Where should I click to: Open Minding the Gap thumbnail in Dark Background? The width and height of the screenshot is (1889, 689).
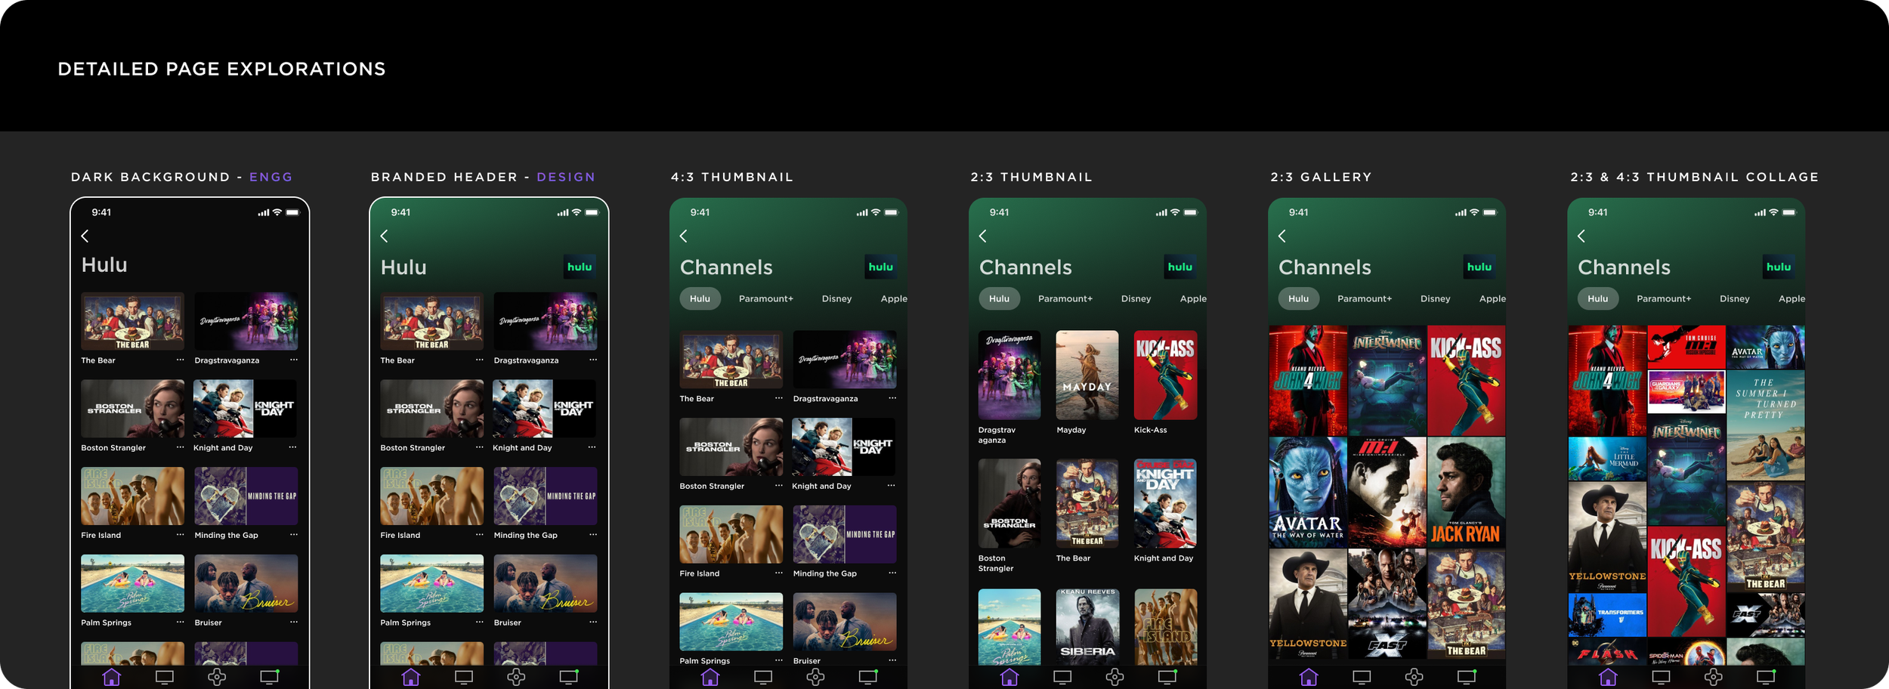click(246, 496)
